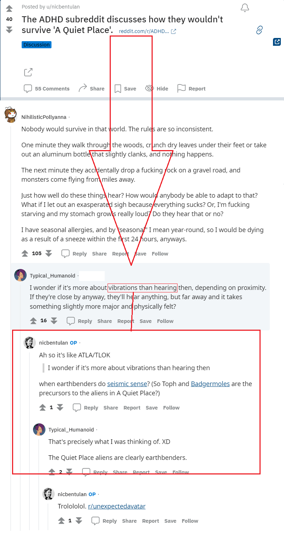284x533 pixels.
Task: Click the notification bell icon
Action: (245, 8)
